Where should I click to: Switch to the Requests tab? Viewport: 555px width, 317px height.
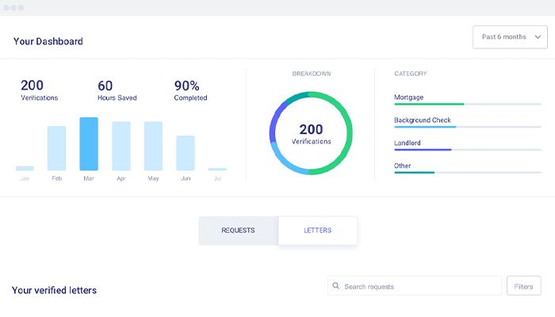click(238, 231)
